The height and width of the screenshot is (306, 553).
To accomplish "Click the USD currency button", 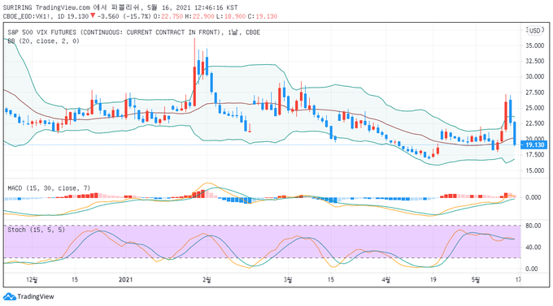I will click(534, 31).
